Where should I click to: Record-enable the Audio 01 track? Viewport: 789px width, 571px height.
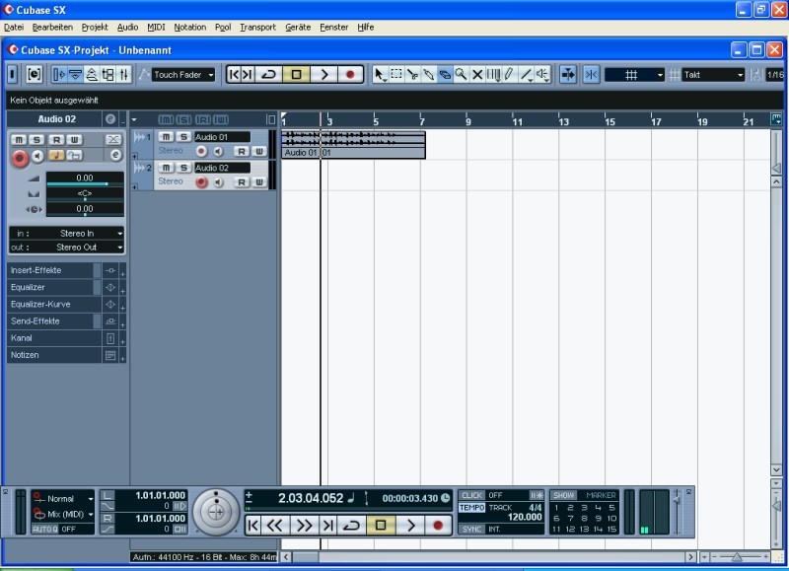click(x=201, y=151)
